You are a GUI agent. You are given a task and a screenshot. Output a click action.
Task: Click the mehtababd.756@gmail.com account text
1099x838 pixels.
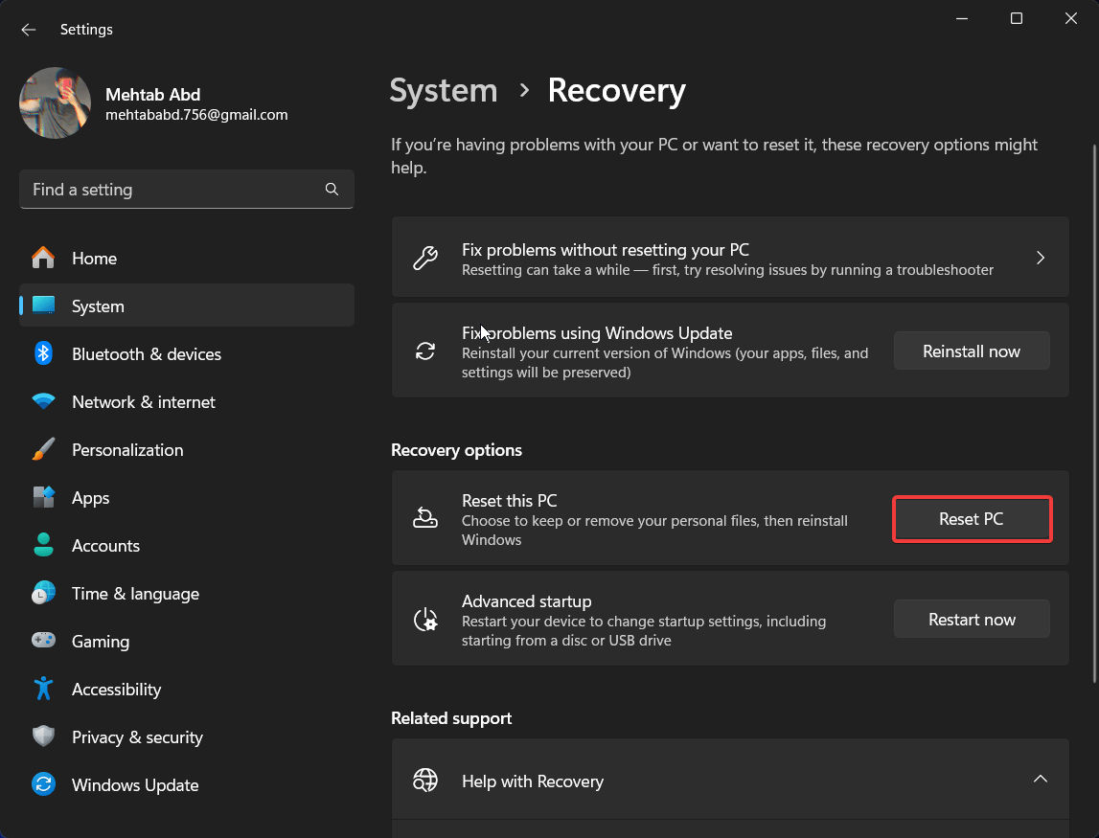click(x=197, y=115)
